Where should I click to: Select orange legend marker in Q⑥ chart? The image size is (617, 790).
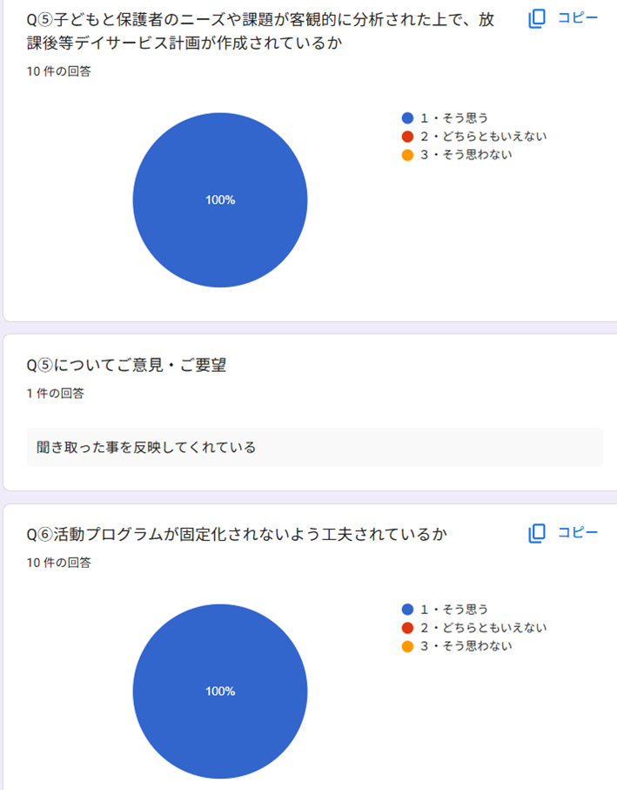pos(407,646)
